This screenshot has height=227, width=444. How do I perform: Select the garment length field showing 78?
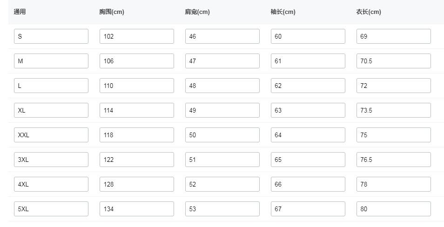394,184
